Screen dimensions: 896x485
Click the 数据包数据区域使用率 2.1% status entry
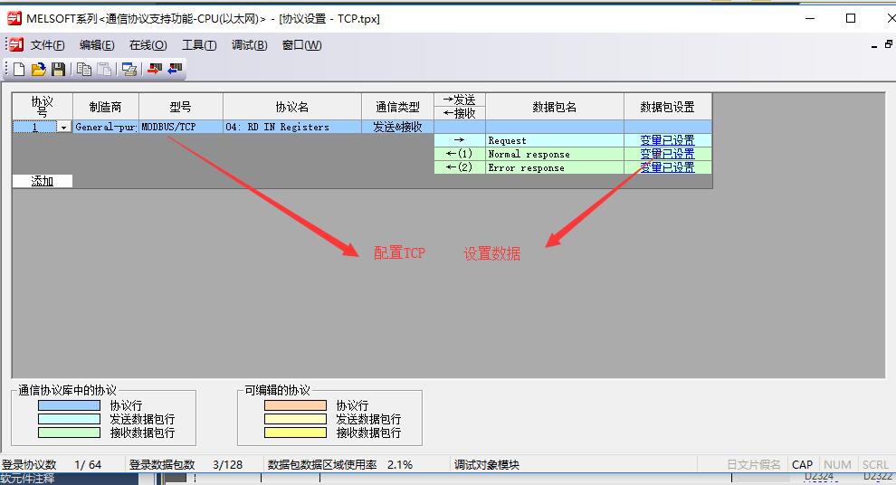(x=340, y=464)
